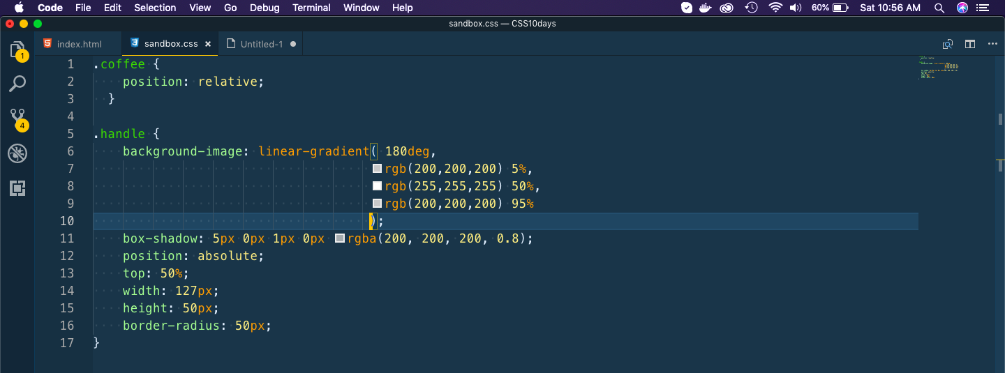Image resolution: width=1005 pixels, height=373 pixels.
Task: Switch to the Untitled-1 tab
Action: pos(262,44)
